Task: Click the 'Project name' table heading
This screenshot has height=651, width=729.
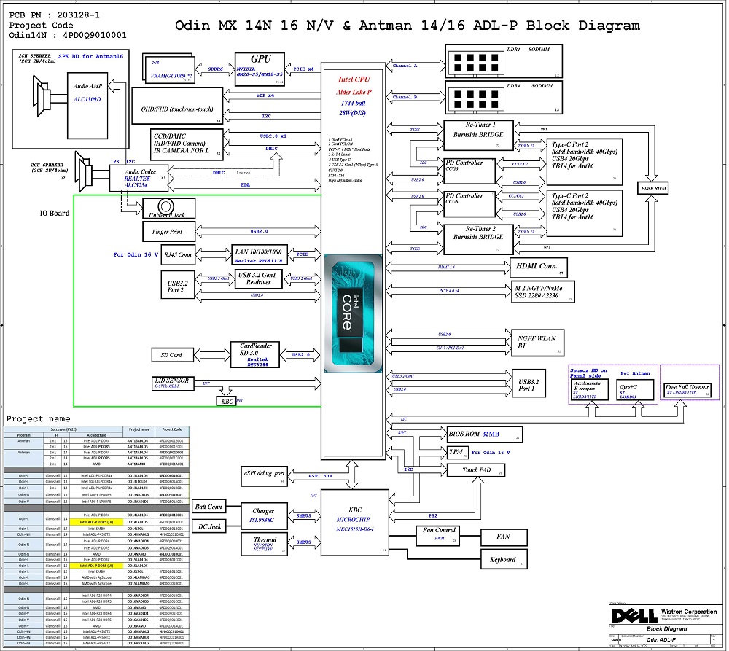Action: pos(38,419)
